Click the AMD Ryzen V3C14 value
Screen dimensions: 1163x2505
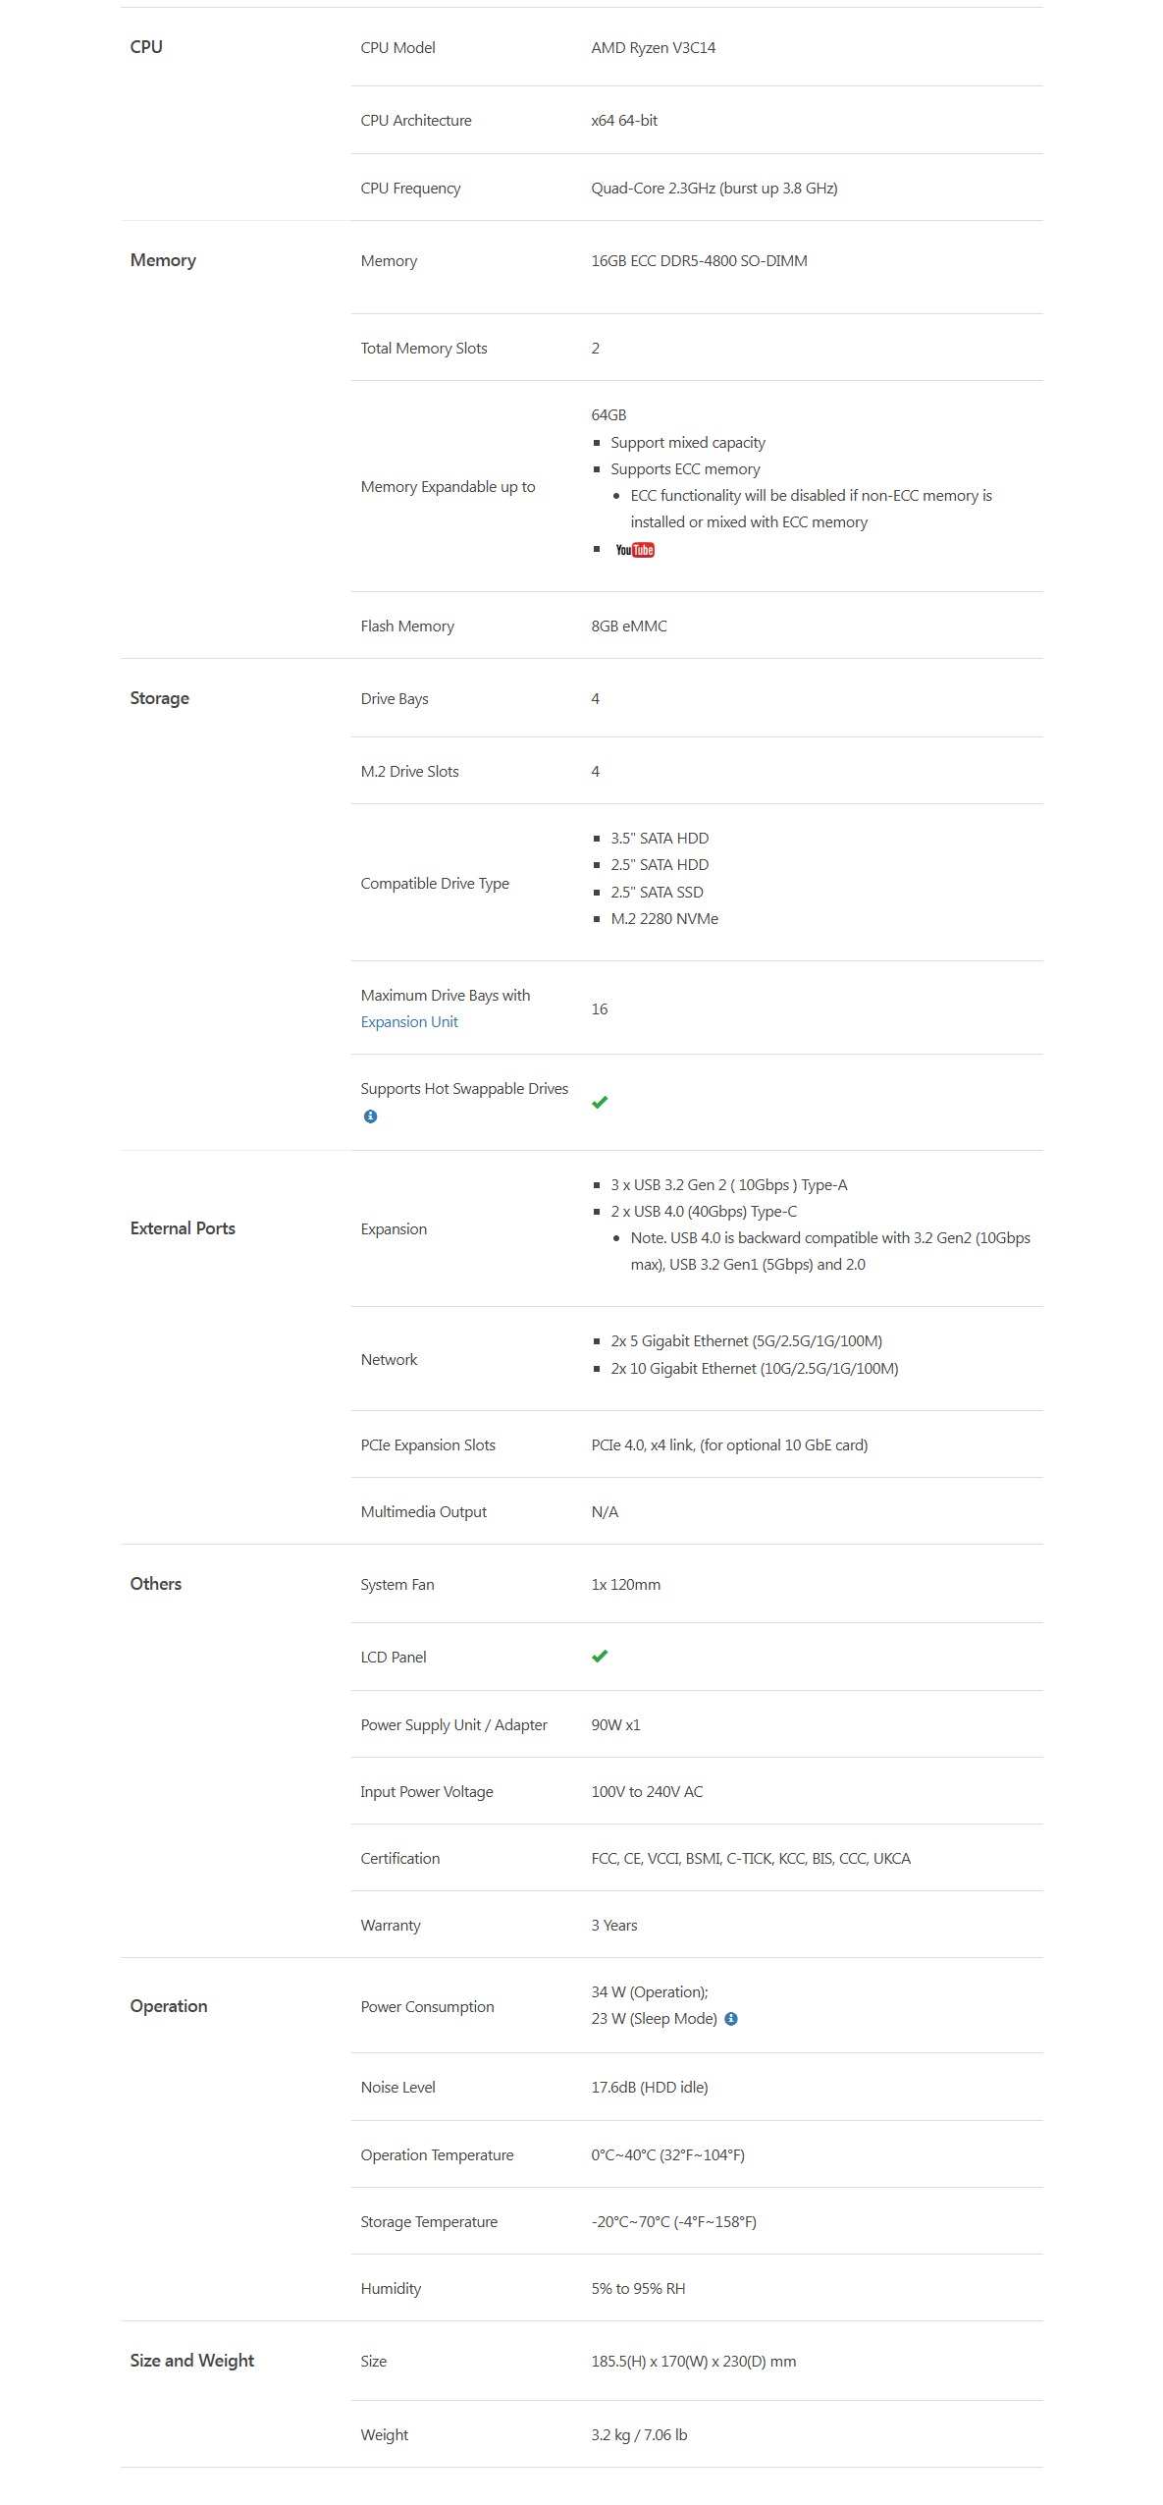point(653,48)
